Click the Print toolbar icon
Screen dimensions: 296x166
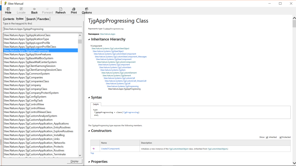(74, 9)
